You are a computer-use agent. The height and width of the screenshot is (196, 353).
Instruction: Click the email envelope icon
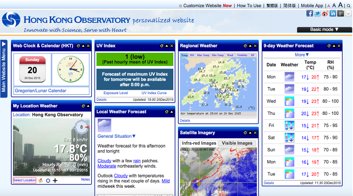click(348, 14)
